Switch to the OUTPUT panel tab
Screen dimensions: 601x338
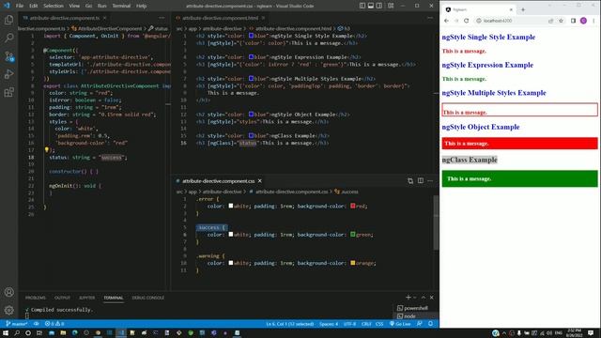62,298
